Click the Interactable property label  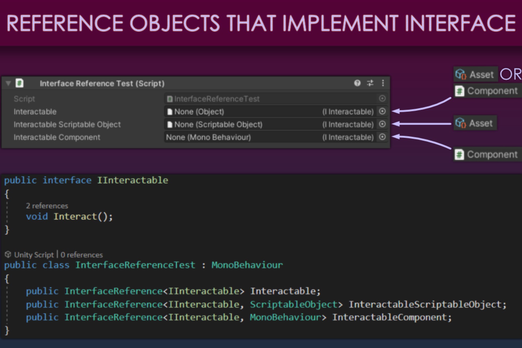[35, 112]
